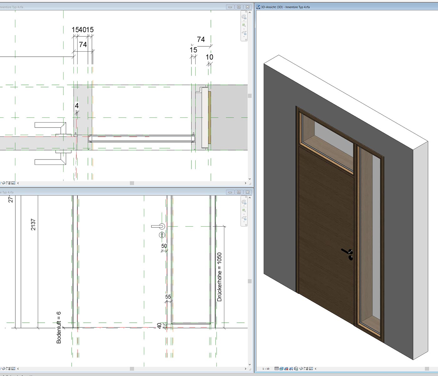Click the plan view horizontal scrollbar thumb
The image size is (438, 376).
tap(132, 183)
